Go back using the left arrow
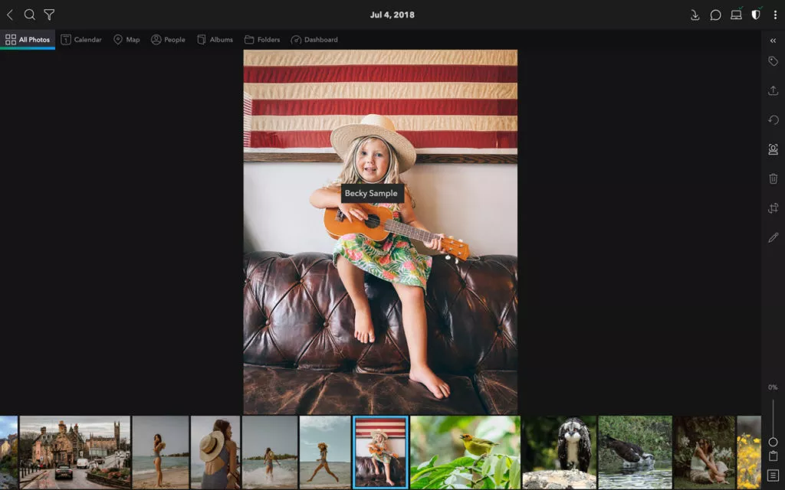The height and width of the screenshot is (490, 785). (10, 15)
